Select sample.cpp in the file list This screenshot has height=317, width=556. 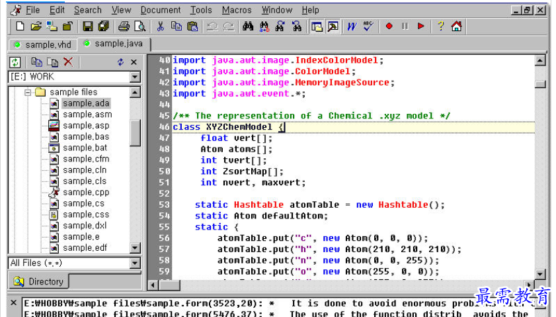click(x=86, y=192)
